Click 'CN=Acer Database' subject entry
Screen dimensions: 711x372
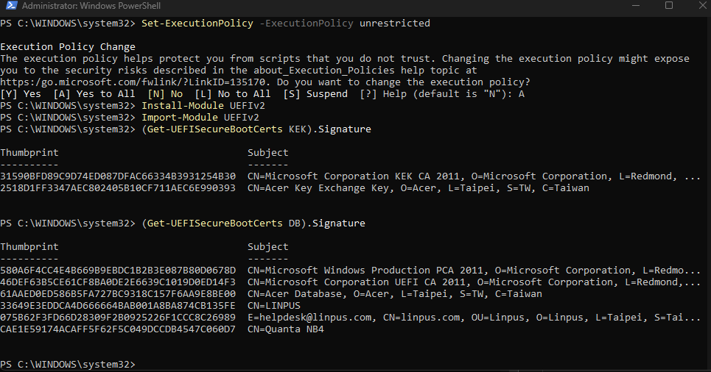click(395, 294)
